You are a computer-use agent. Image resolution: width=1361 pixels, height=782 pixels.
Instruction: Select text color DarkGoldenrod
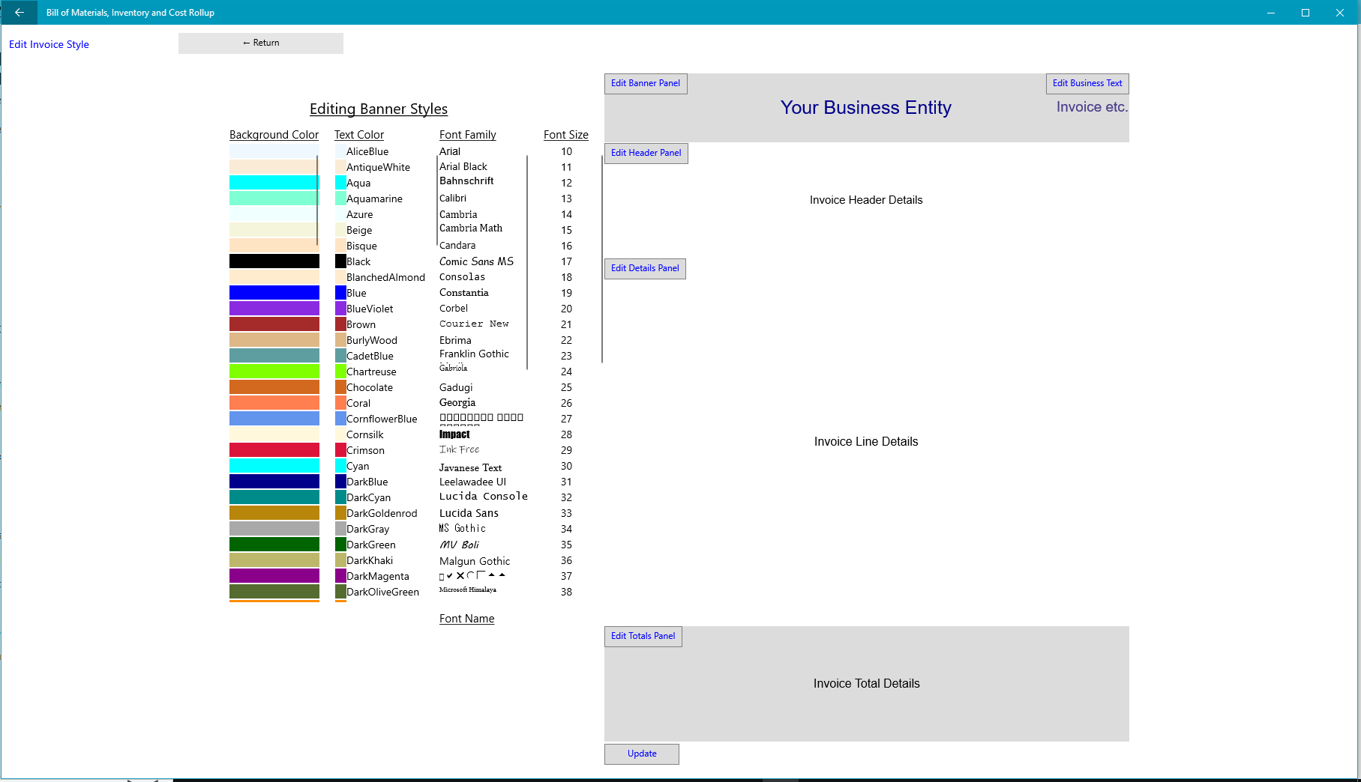[x=382, y=513]
